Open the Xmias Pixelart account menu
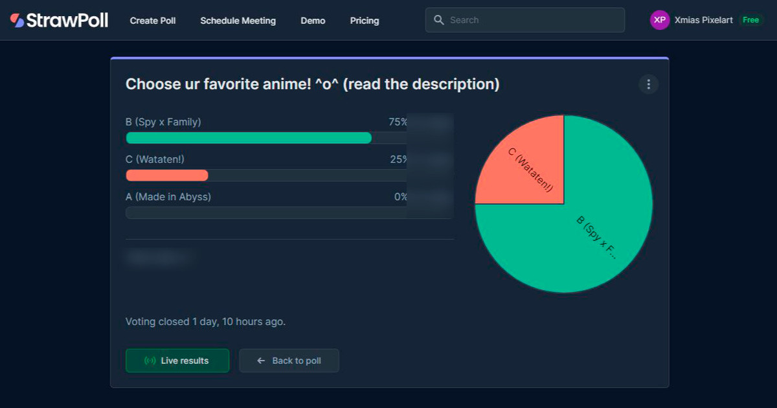777x408 pixels. (x=704, y=20)
